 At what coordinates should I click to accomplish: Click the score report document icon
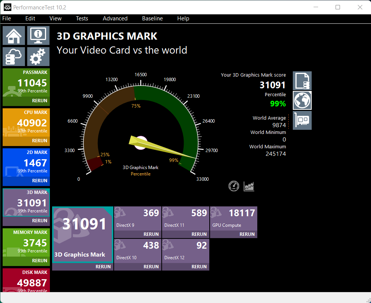coord(302,81)
